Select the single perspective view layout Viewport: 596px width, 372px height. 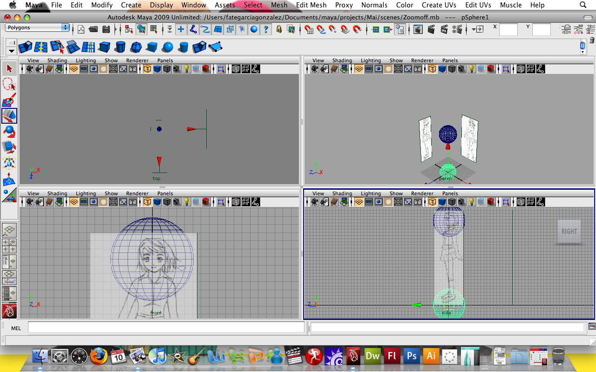(9, 230)
